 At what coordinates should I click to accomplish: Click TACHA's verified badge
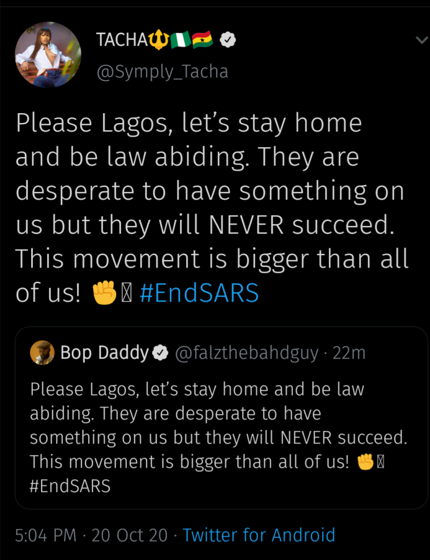pyautogui.click(x=228, y=40)
